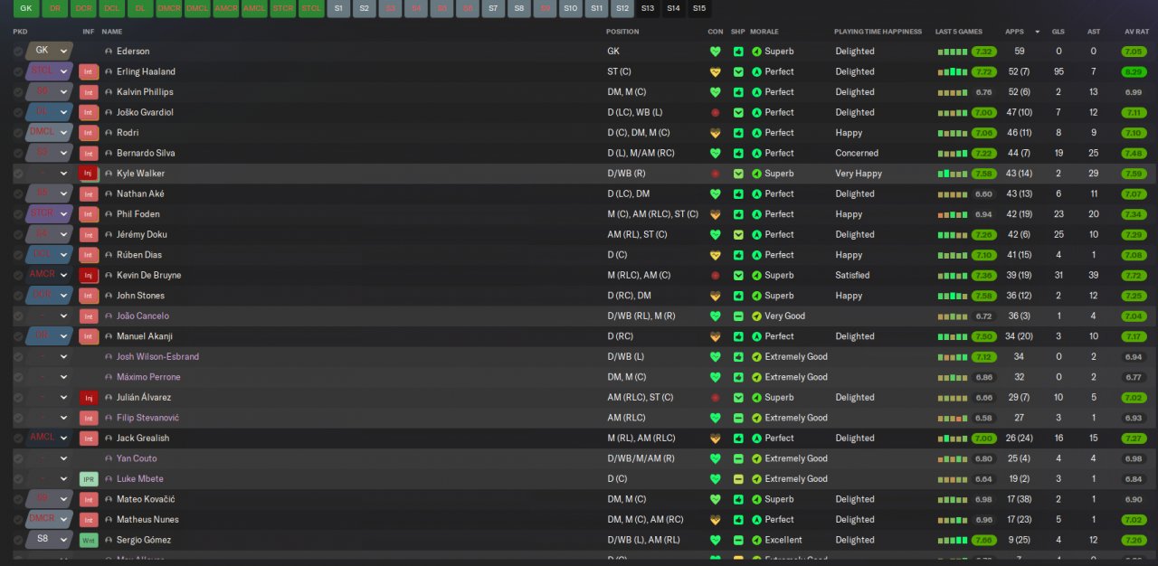Click the profile icon beside Phil Foden
The height and width of the screenshot is (566, 1158).
click(109, 214)
